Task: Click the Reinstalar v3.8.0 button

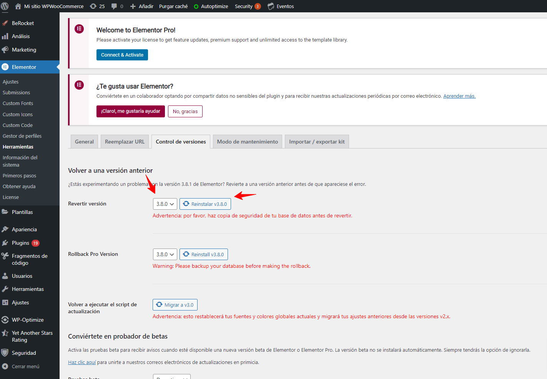Action: click(205, 204)
